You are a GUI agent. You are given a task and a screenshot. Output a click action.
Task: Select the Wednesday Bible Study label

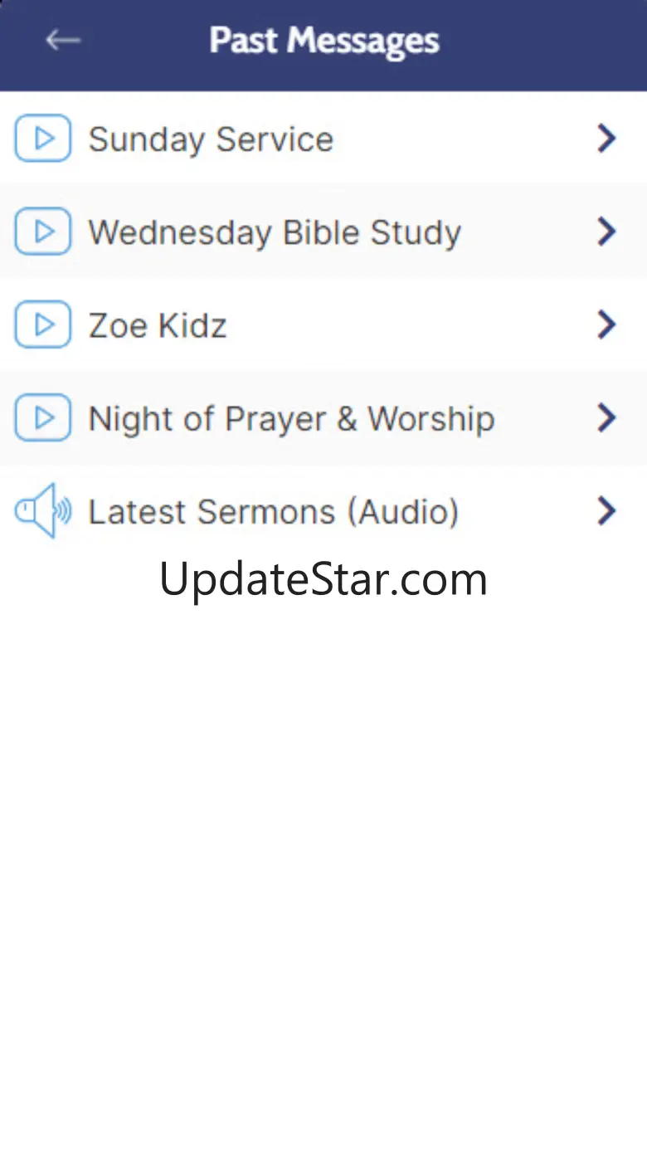tap(275, 232)
